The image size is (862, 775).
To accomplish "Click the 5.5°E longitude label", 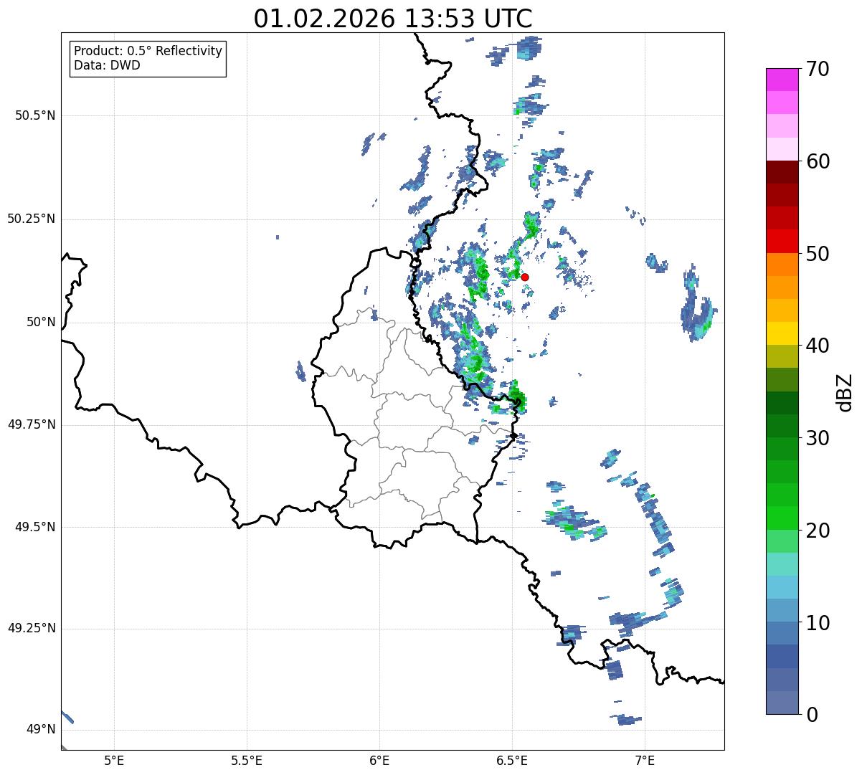I will tap(247, 761).
